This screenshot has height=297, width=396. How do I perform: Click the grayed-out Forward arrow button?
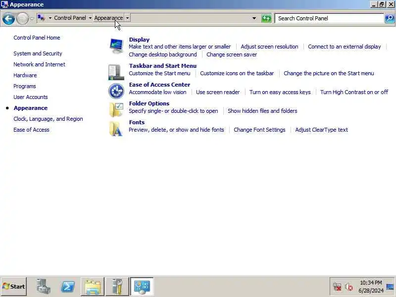point(22,18)
